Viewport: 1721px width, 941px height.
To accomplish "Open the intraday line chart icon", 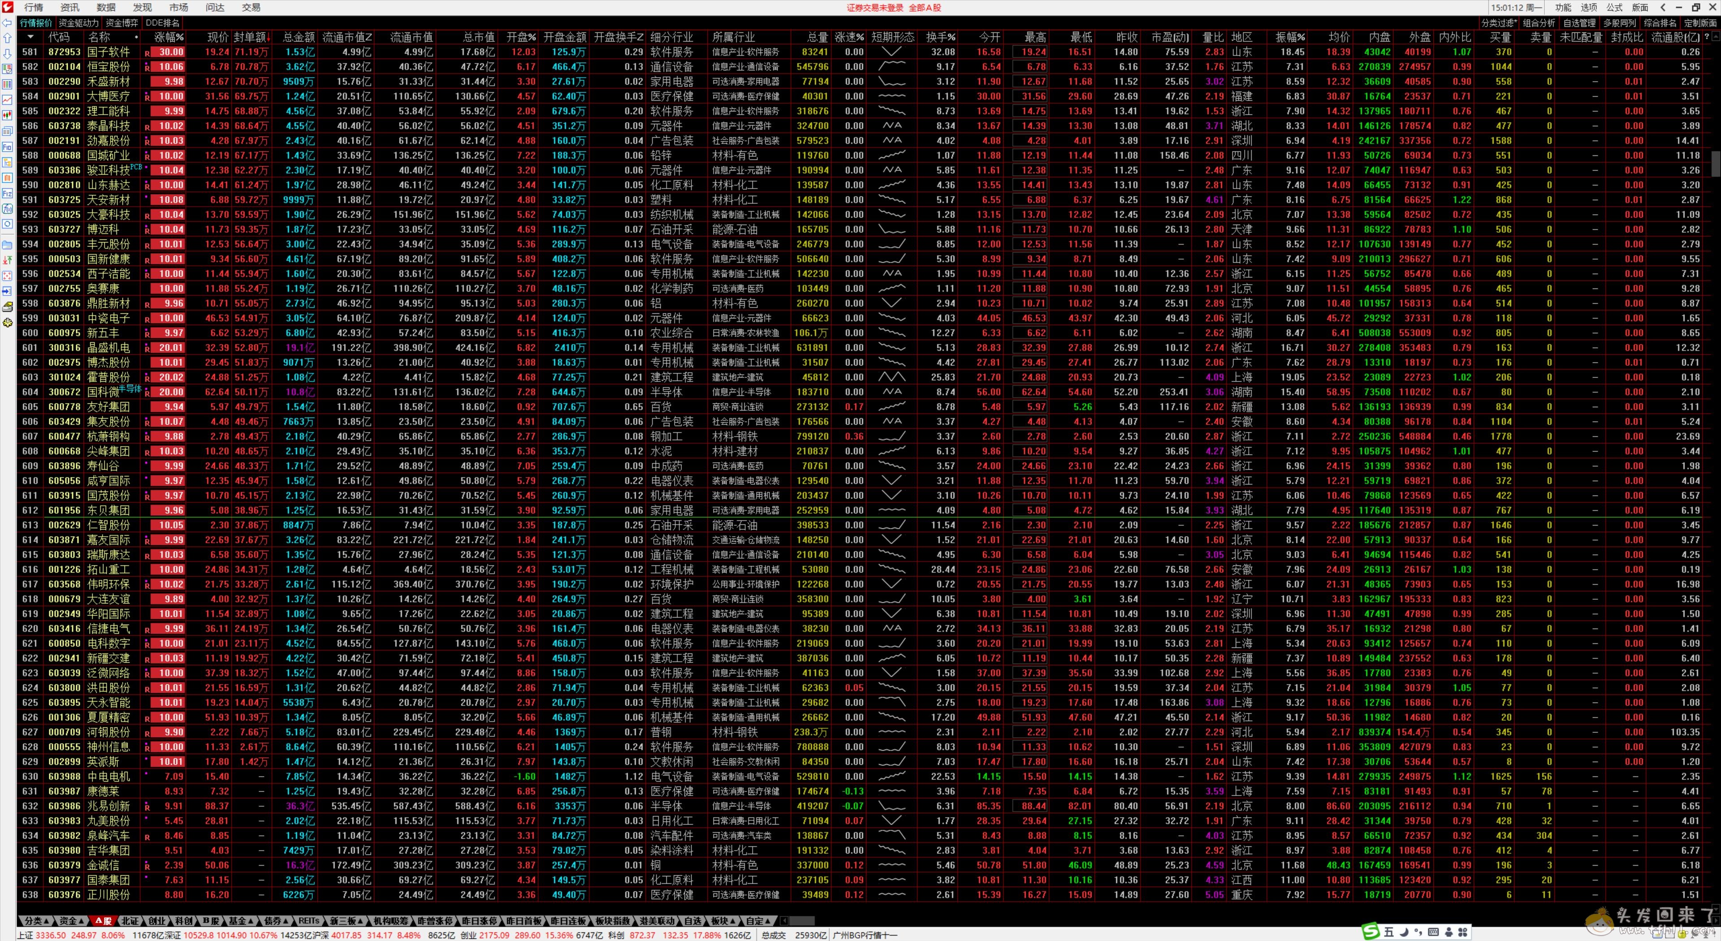I will (7, 99).
